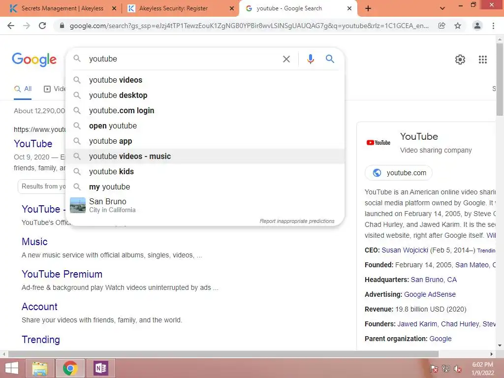The image size is (504, 378).
Task: Open the YouTube Premium sitelink
Action: pos(62,274)
